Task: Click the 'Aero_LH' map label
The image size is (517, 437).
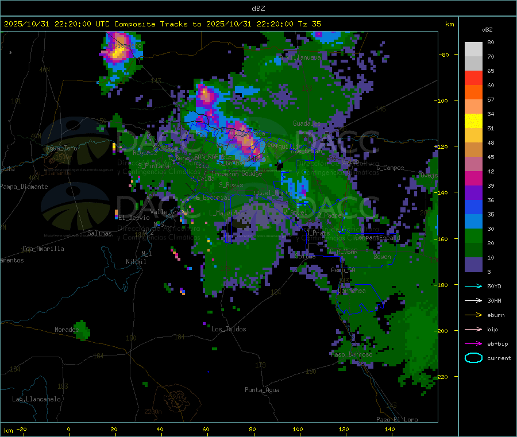Action: (344, 270)
